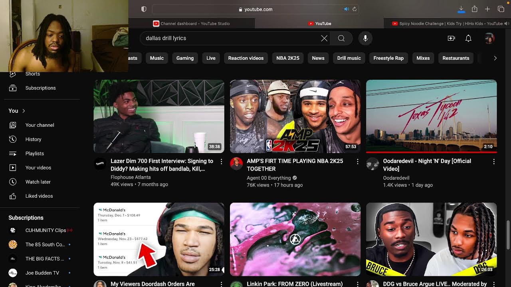Viewport: 511px width, 287px height.
Task: Click the Subscriptions section heading
Action: coord(26,218)
